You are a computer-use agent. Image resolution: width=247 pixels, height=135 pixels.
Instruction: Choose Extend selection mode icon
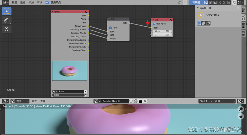204,23
